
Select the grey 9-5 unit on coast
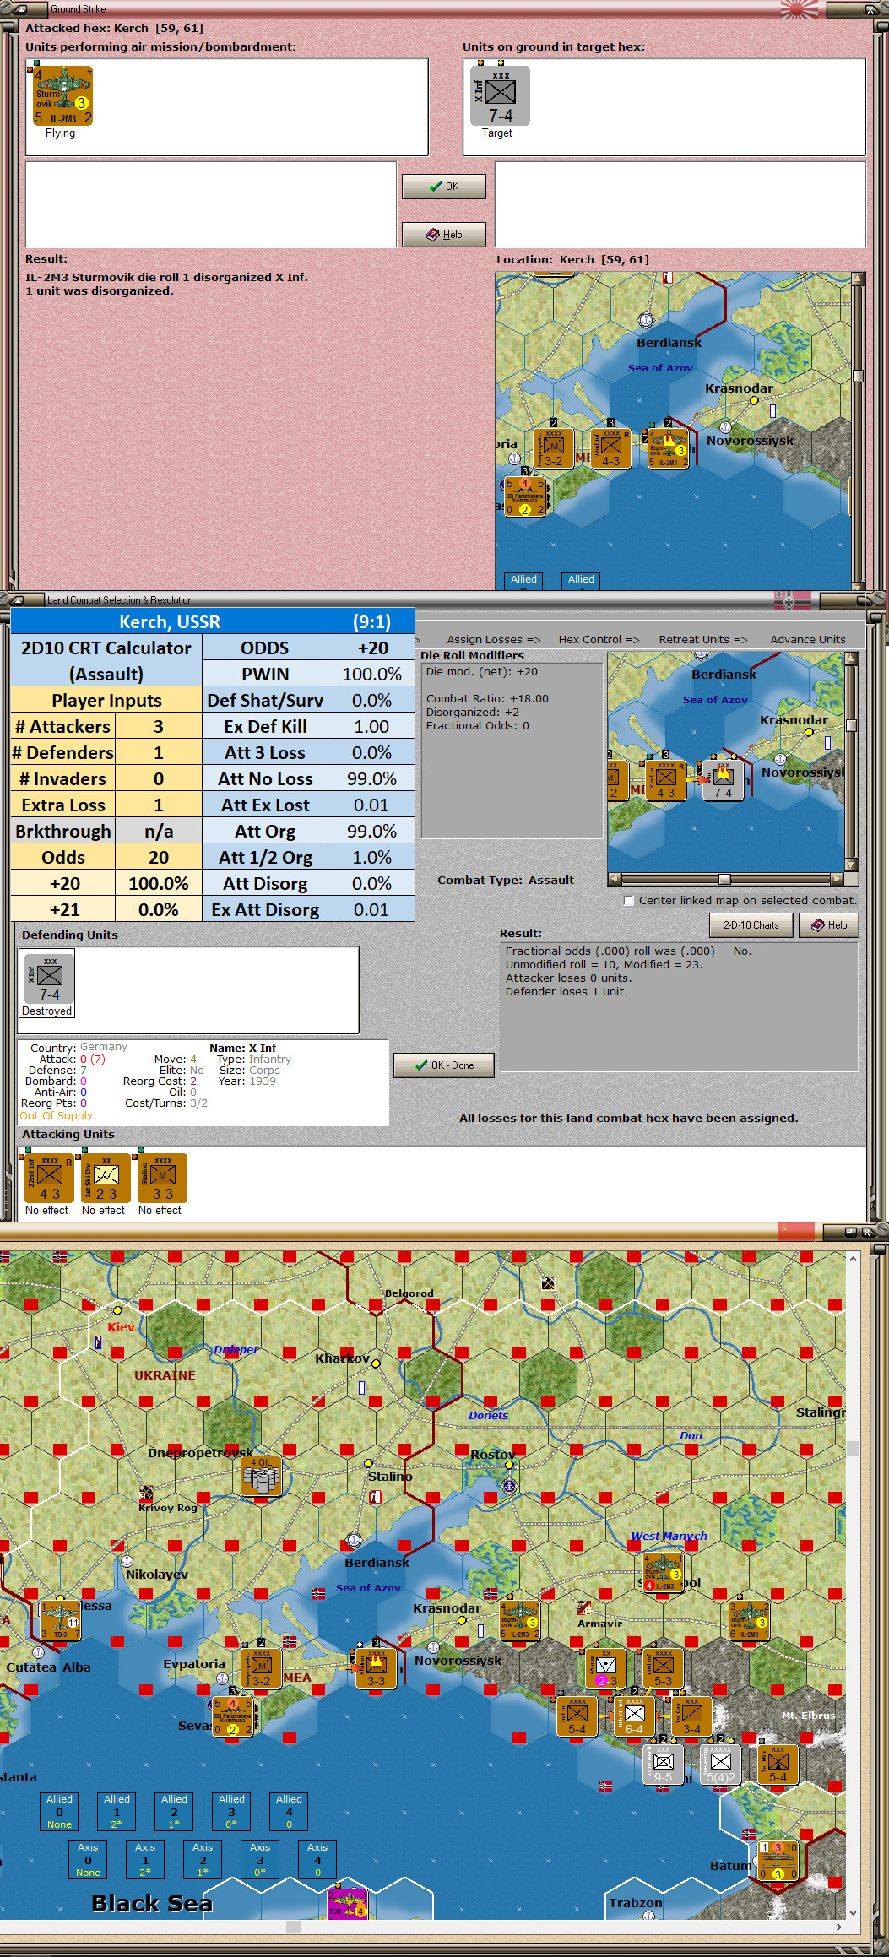[664, 1764]
